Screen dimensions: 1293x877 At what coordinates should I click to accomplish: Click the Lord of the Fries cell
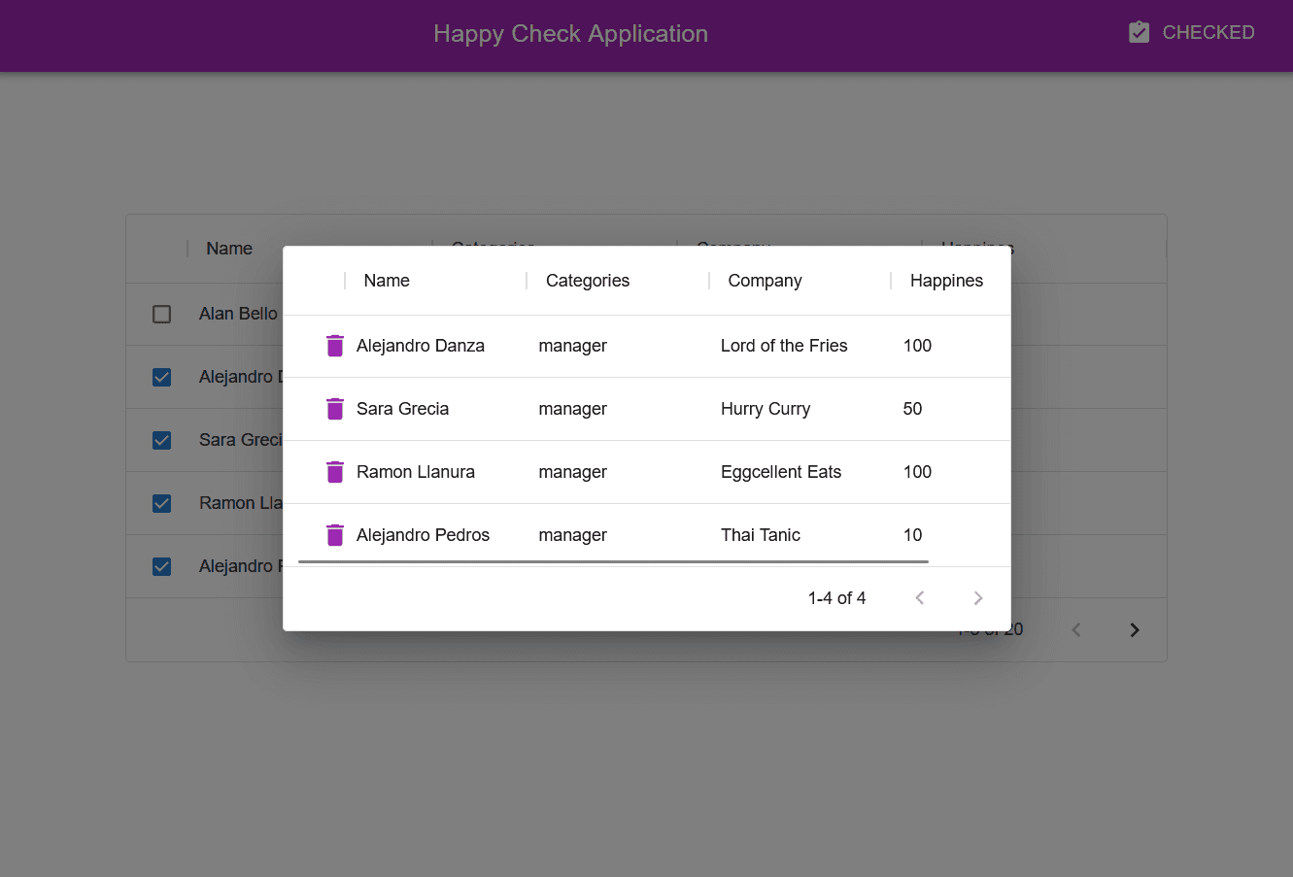pos(784,346)
